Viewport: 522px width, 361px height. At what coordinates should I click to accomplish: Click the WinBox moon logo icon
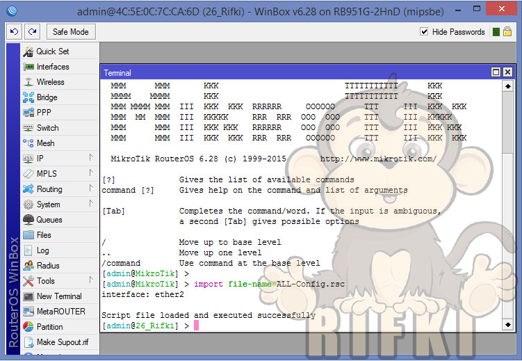12,11
